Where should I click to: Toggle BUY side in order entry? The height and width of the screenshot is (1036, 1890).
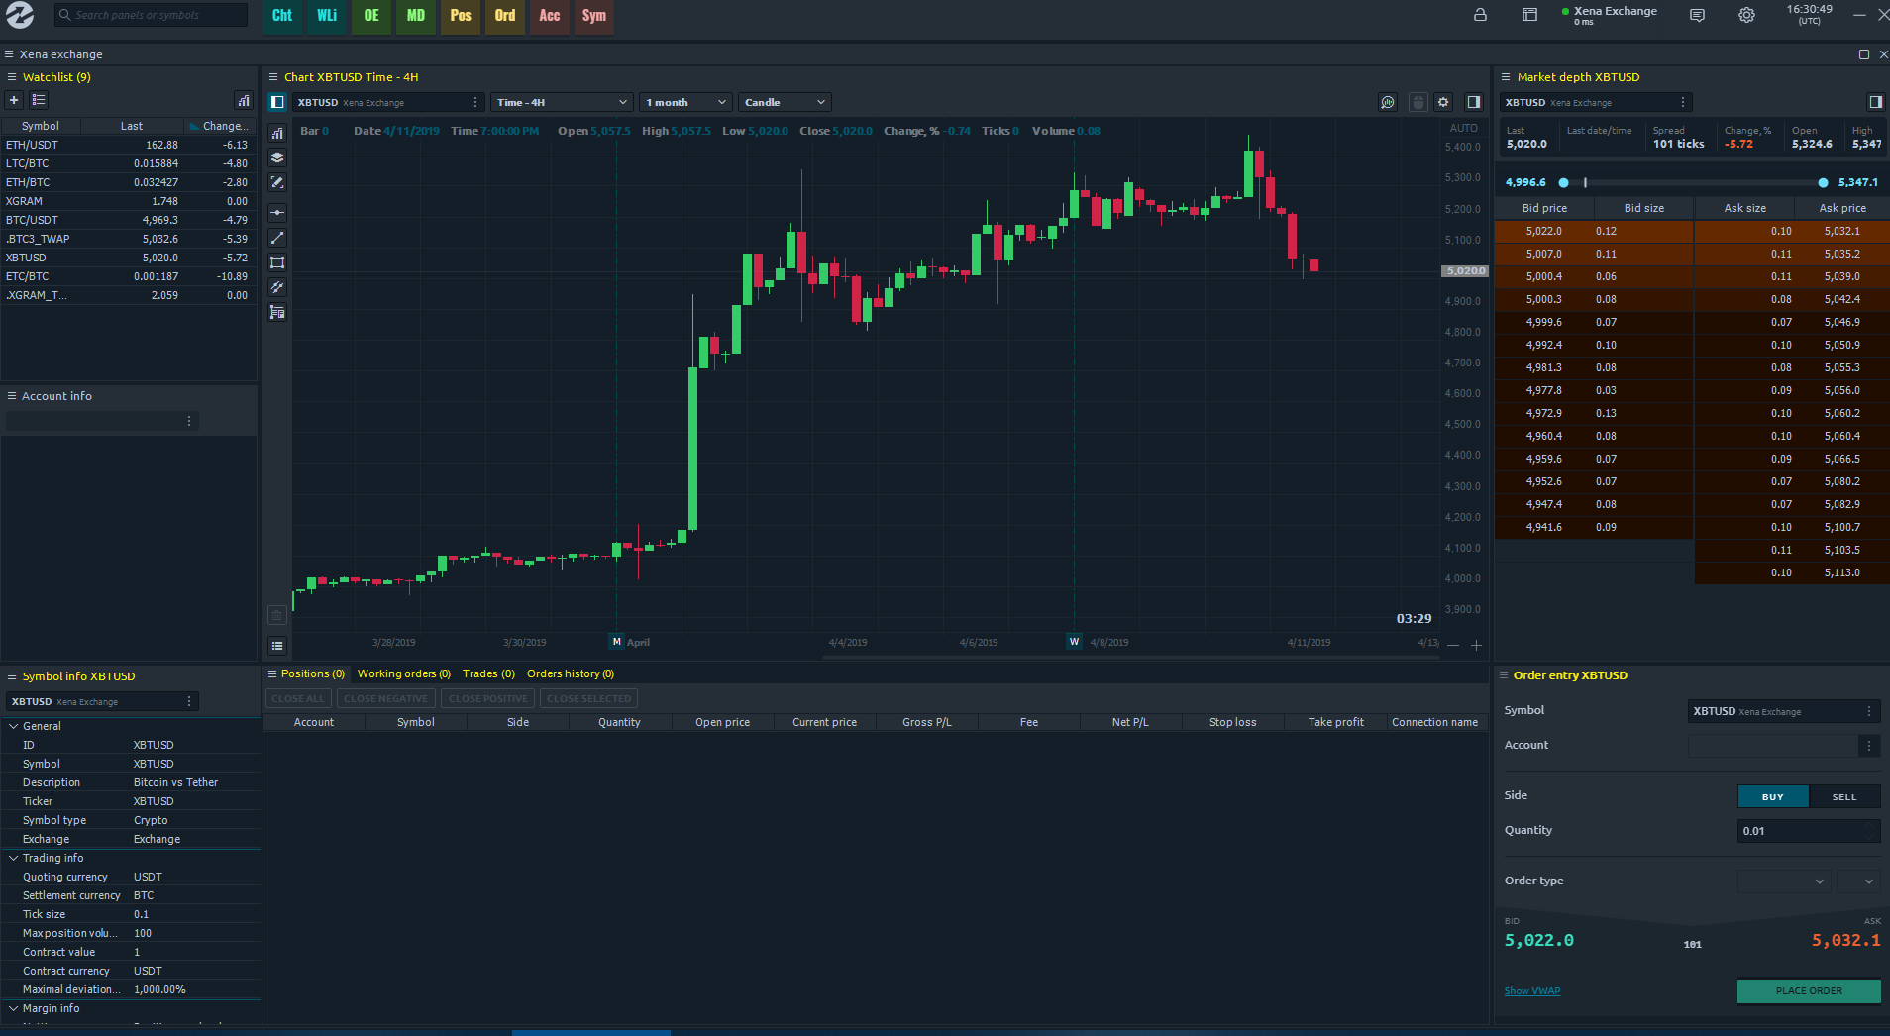[1771, 796]
